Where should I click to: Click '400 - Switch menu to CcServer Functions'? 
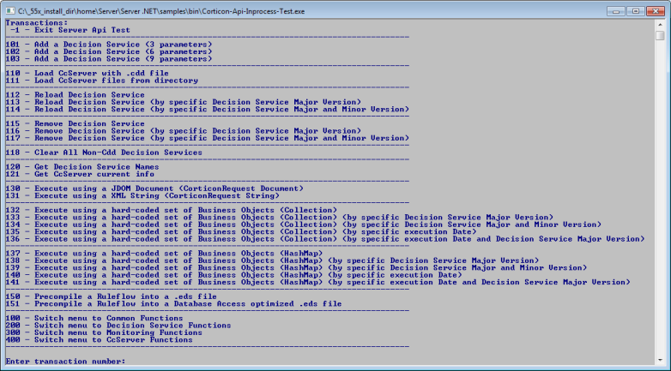pyautogui.click(x=99, y=340)
